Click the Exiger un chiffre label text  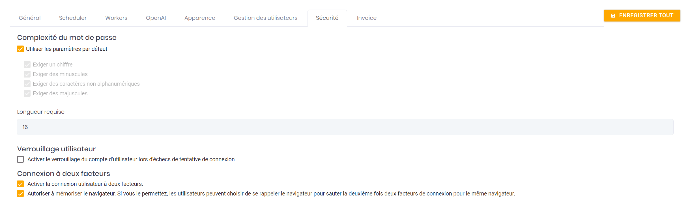coord(53,64)
